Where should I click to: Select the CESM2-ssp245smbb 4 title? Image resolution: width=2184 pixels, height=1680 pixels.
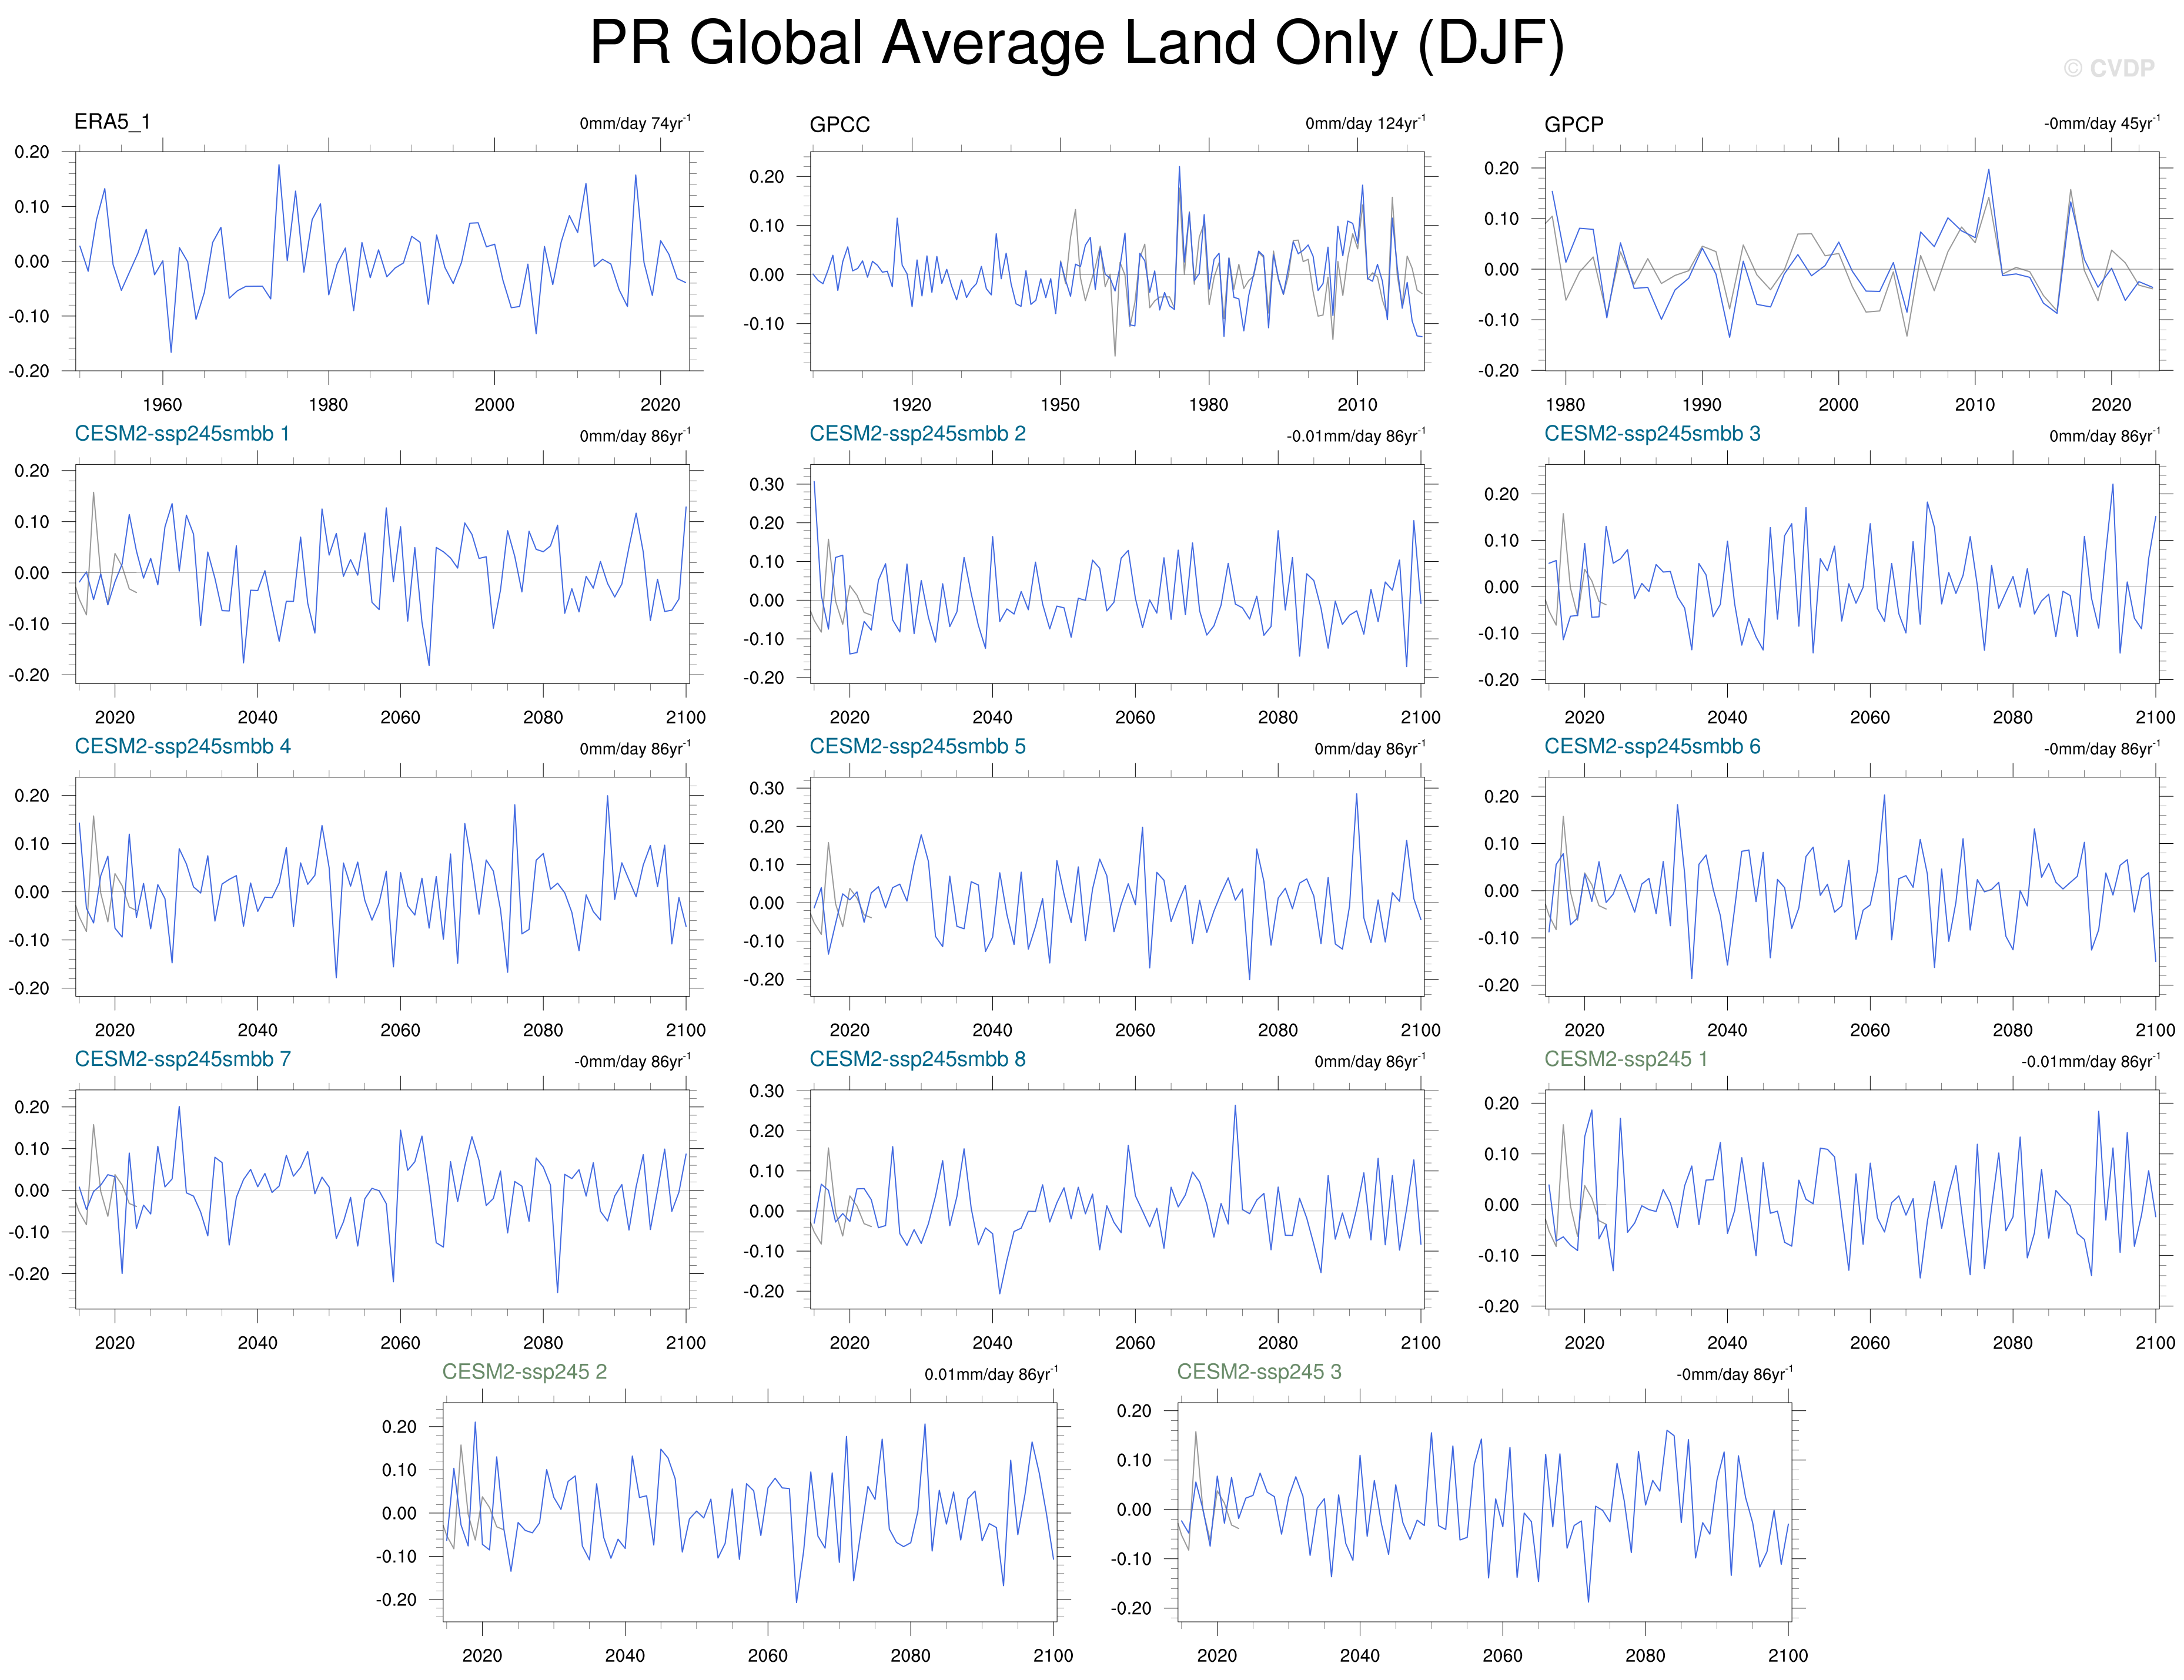(182, 746)
